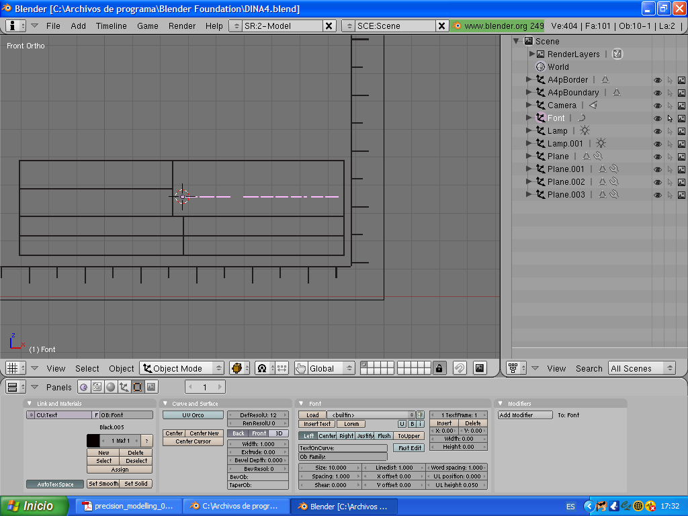Click the Lorem button
The width and height of the screenshot is (688, 516).
[x=351, y=424]
